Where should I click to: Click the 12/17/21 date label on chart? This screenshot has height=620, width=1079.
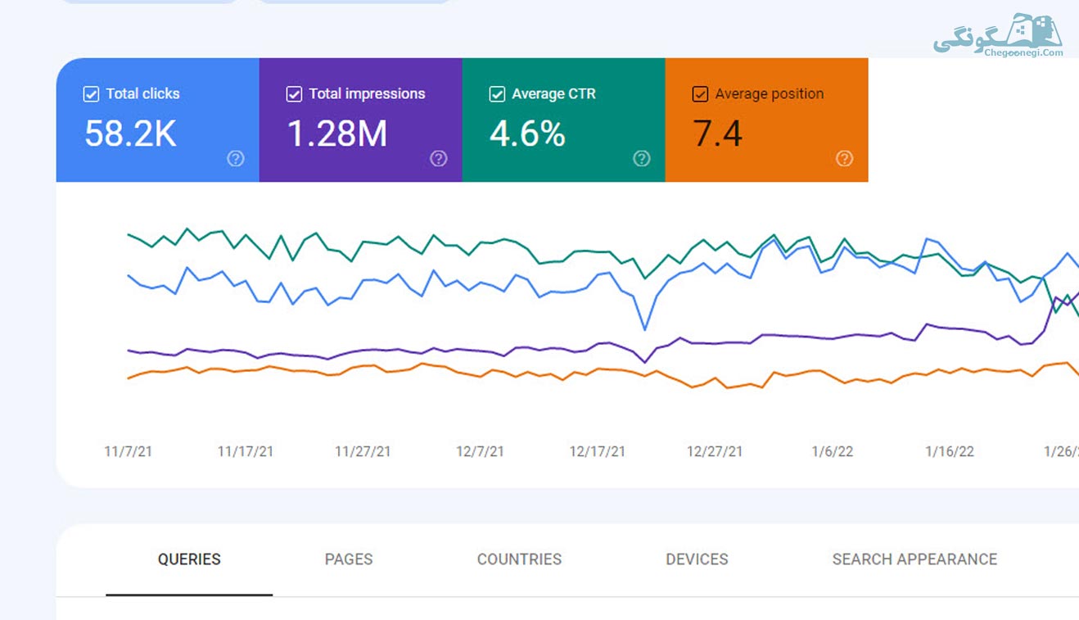598,451
